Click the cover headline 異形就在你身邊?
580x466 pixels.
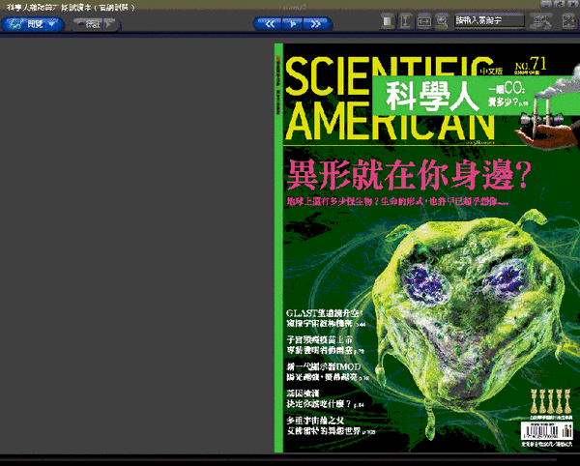coord(408,175)
